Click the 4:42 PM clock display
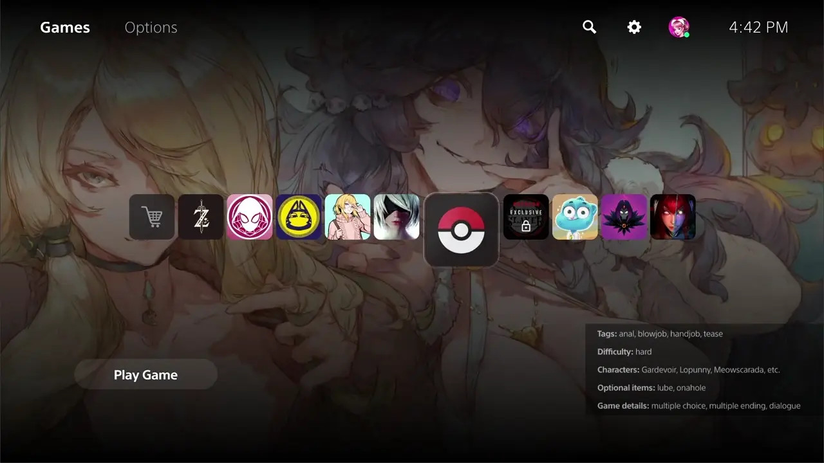This screenshot has width=824, height=463. 759,27
